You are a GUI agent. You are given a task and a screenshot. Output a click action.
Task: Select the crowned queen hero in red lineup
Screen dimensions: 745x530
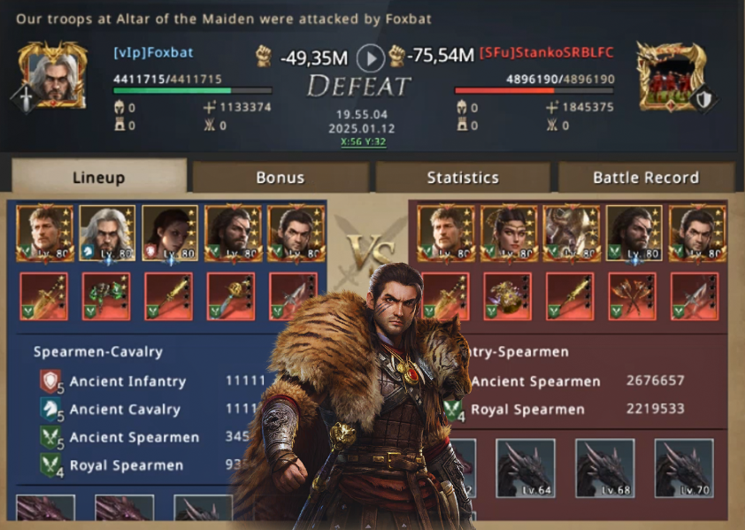(509, 233)
